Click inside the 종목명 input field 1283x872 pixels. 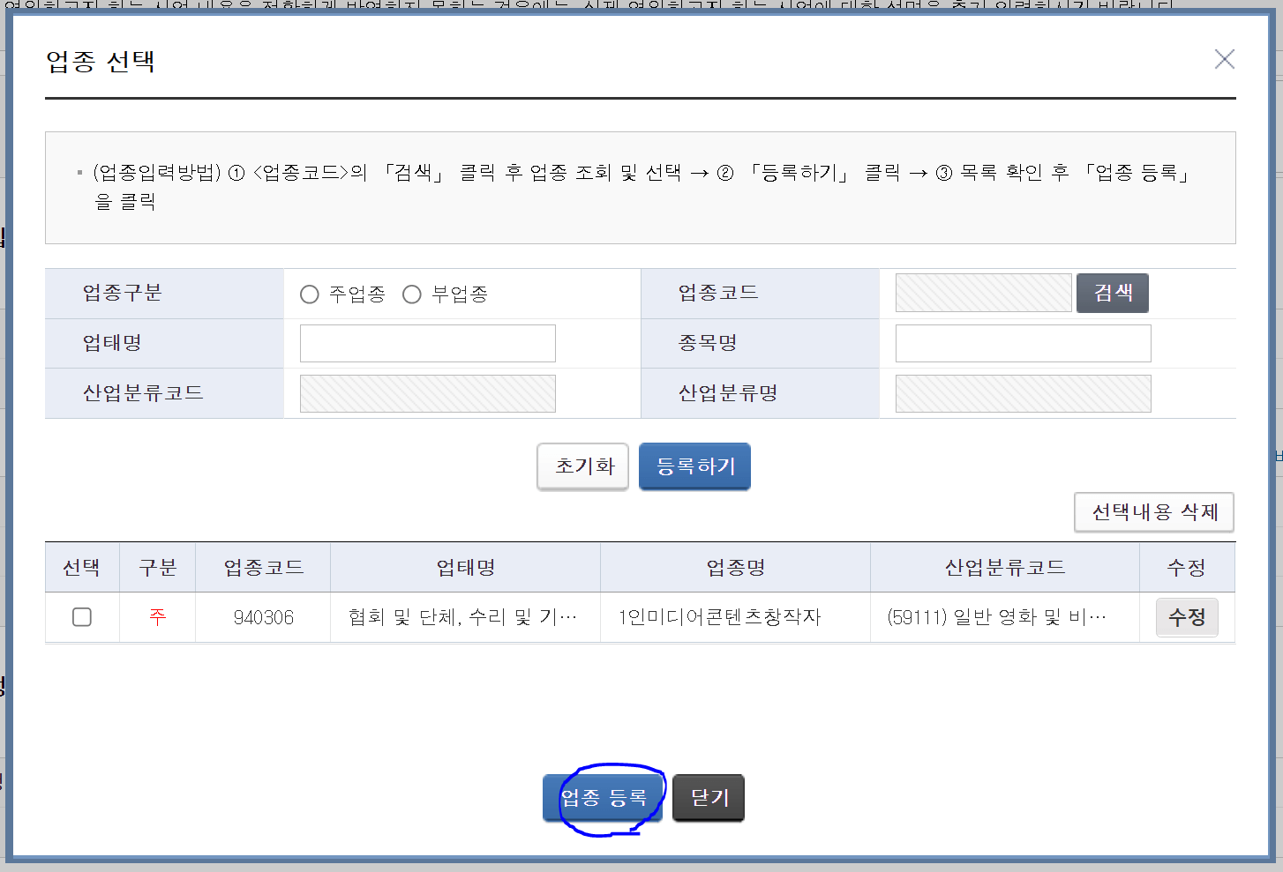coord(1023,343)
